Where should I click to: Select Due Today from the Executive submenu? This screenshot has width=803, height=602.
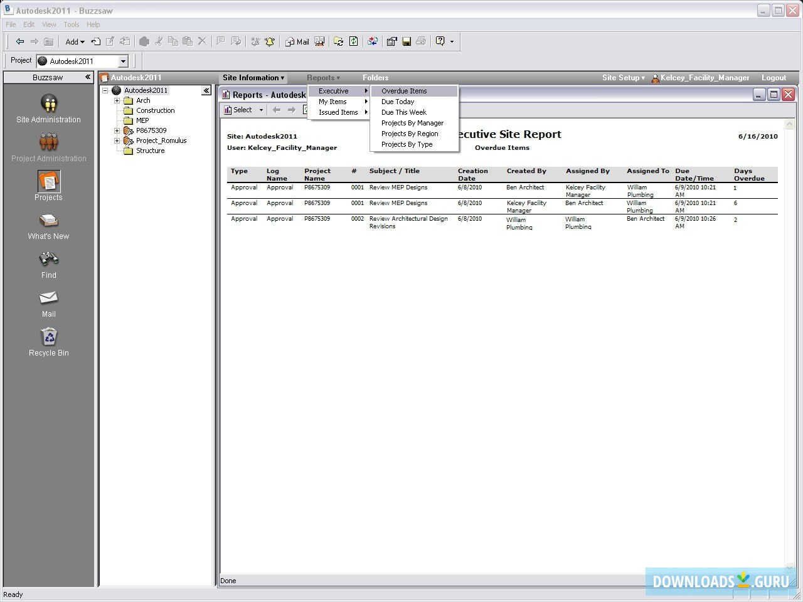point(398,102)
